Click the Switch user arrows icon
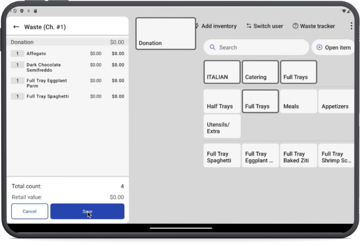Screen dimensions: 361x246 pyautogui.click(x=249, y=26)
